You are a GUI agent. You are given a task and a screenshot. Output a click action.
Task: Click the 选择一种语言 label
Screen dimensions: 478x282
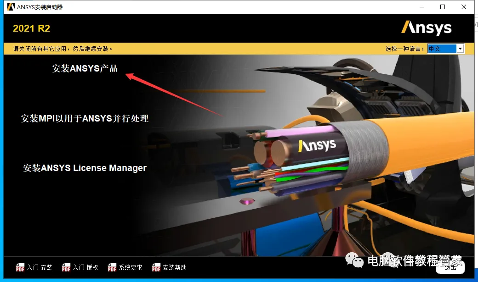pyautogui.click(x=404, y=49)
